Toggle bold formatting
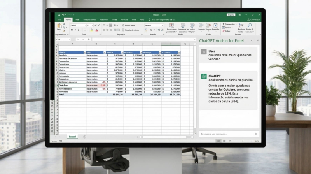This screenshot has height=174, width=311. click(72, 30)
